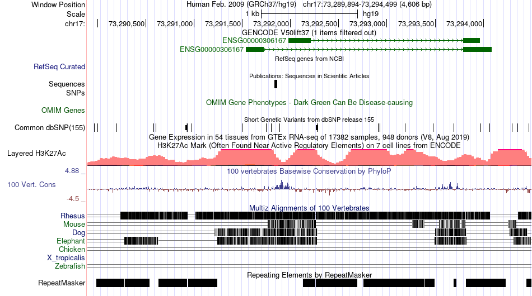Image resolution: width=532 pixels, height=296 pixels.
Task: Select the Mouse alignment row label
Action: pos(74,225)
